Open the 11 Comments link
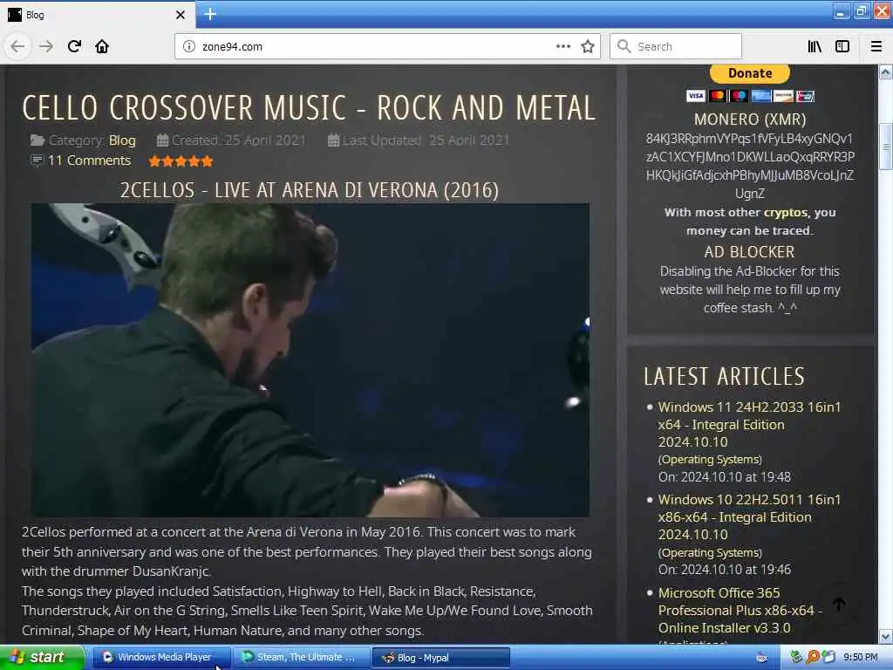The width and height of the screenshot is (893, 670). pyautogui.click(x=89, y=161)
